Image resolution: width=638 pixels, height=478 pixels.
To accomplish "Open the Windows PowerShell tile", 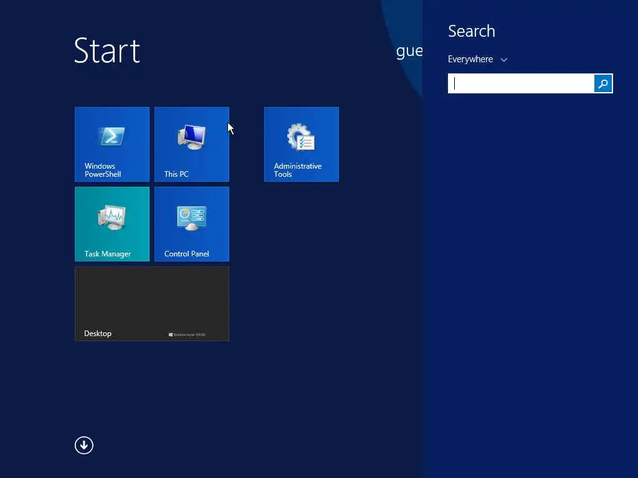I will [x=112, y=144].
